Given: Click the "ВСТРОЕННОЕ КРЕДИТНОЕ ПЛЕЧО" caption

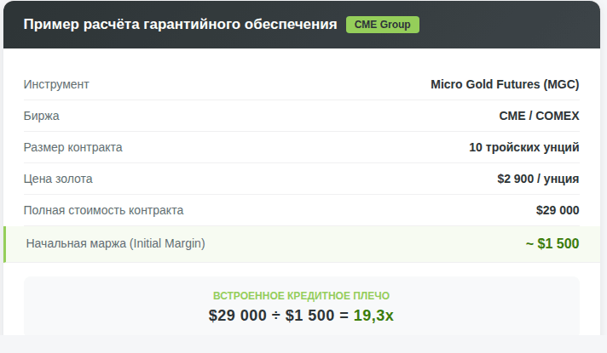Looking at the screenshot, I should pos(301,296).
